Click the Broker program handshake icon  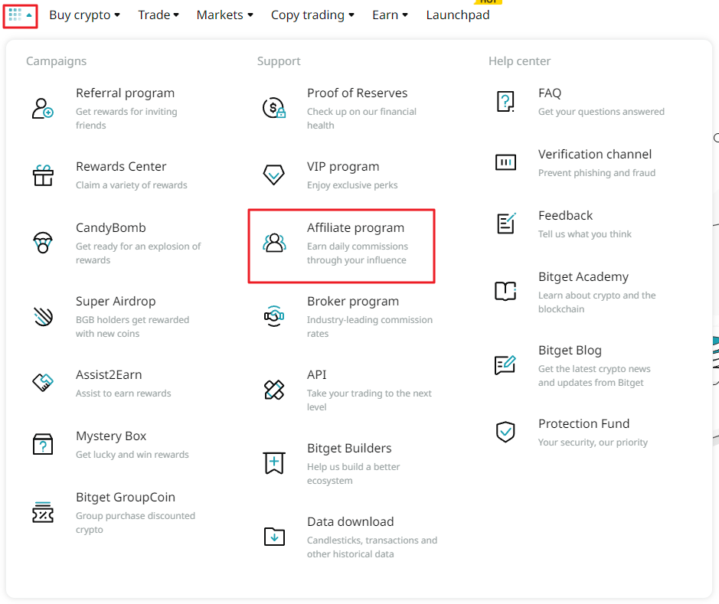[x=274, y=316]
